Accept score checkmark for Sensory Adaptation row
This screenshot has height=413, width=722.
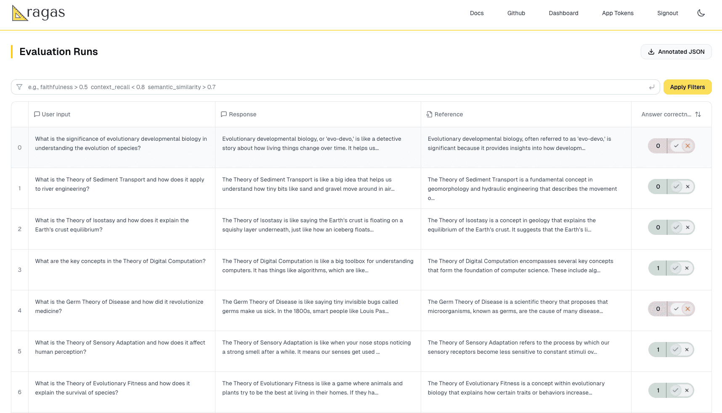pos(675,350)
